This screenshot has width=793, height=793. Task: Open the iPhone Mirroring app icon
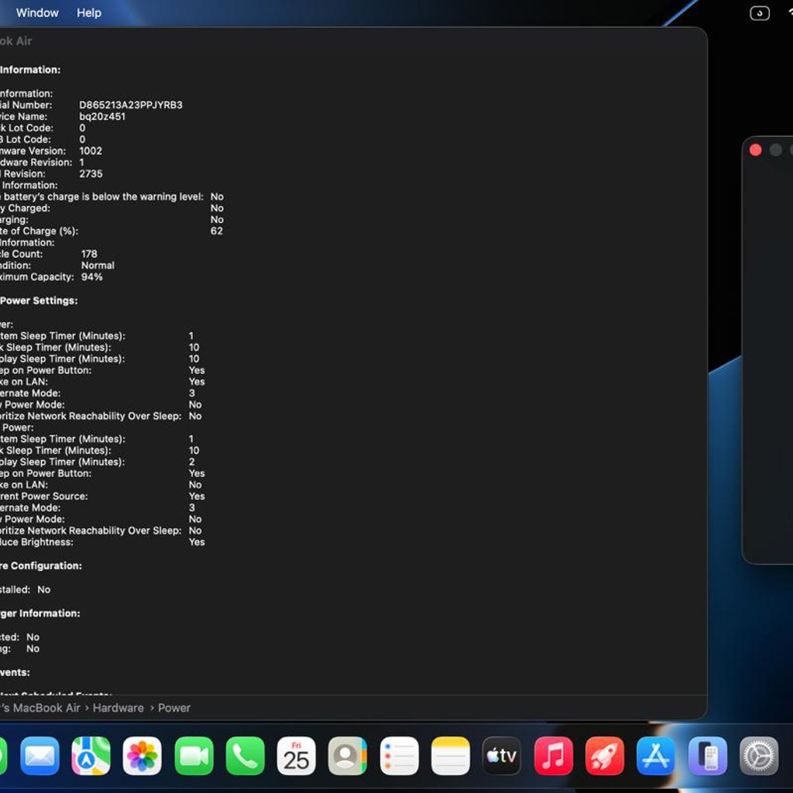(708, 756)
